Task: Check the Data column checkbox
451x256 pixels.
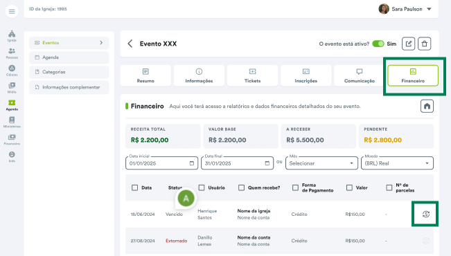Action: [x=134, y=188]
